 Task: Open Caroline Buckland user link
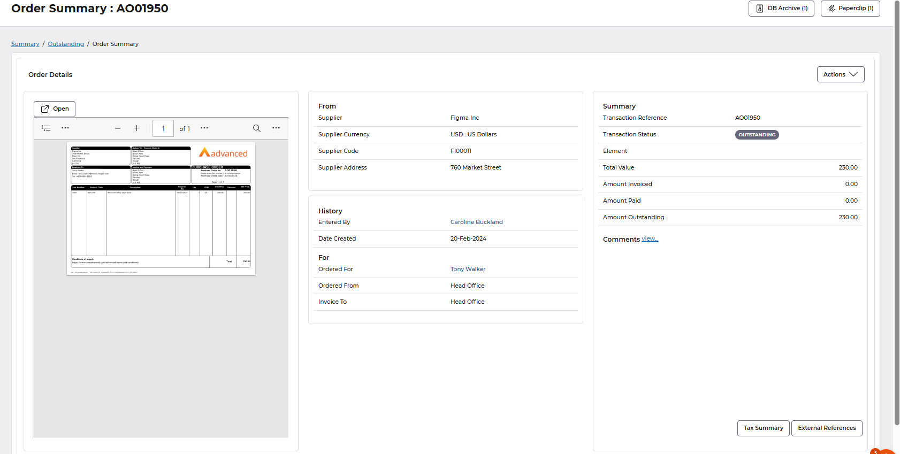pyautogui.click(x=476, y=222)
